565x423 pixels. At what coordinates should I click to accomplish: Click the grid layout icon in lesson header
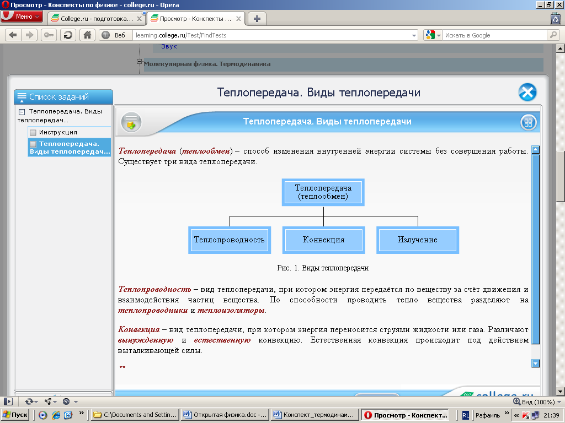(528, 122)
